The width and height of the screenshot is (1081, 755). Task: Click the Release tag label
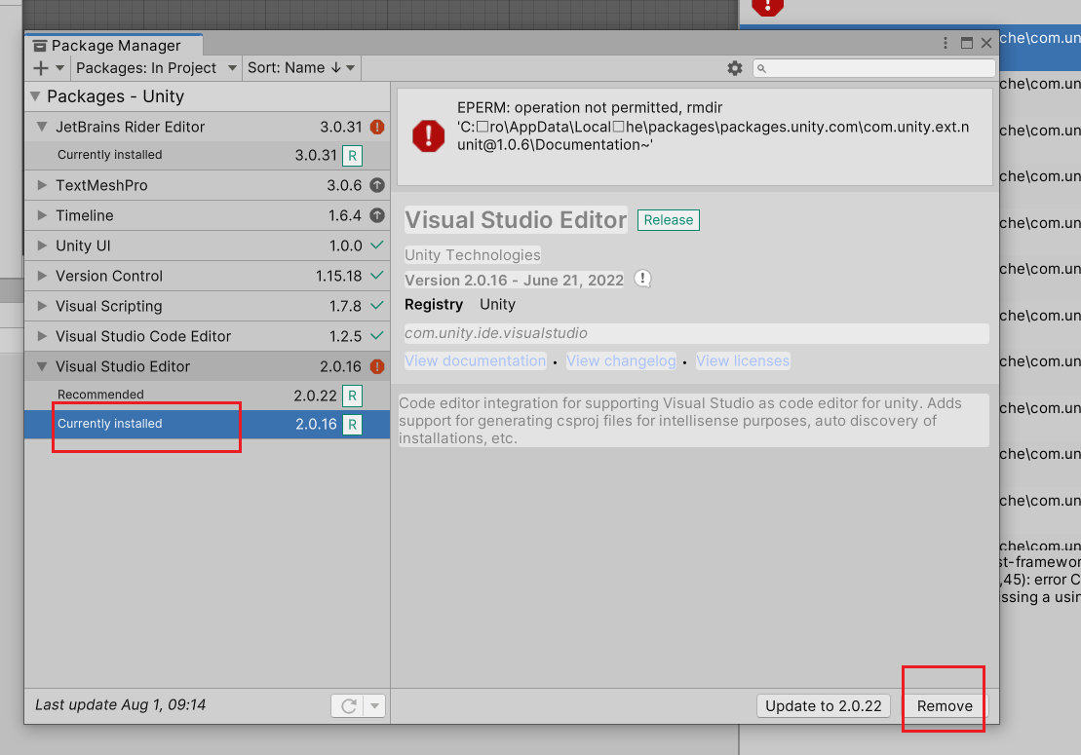(668, 220)
